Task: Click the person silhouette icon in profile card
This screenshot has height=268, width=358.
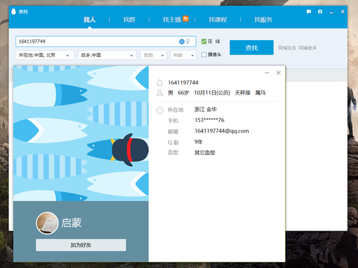Action: tap(160, 92)
